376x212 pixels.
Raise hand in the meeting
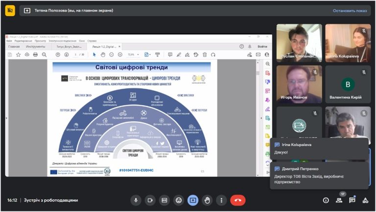tap(207, 200)
